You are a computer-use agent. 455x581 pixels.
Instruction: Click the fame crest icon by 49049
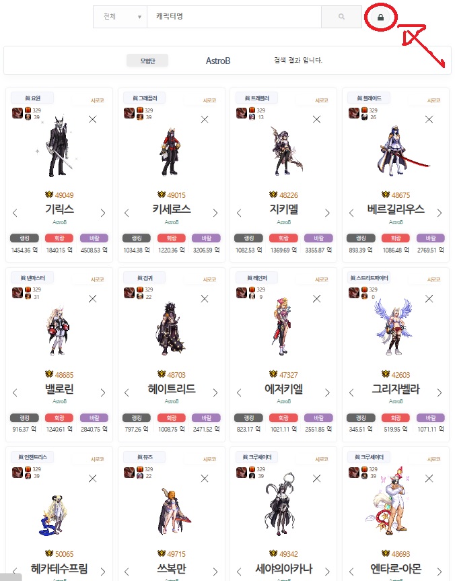[49, 195]
